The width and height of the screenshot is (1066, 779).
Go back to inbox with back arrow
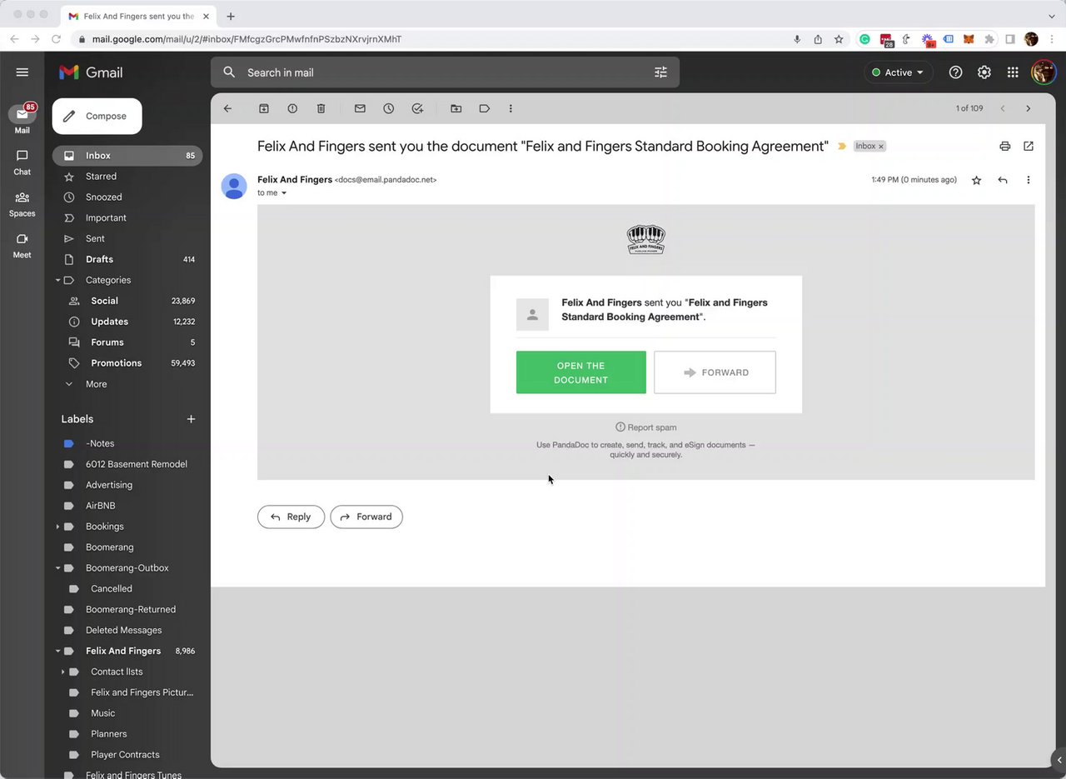coord(227,108)
